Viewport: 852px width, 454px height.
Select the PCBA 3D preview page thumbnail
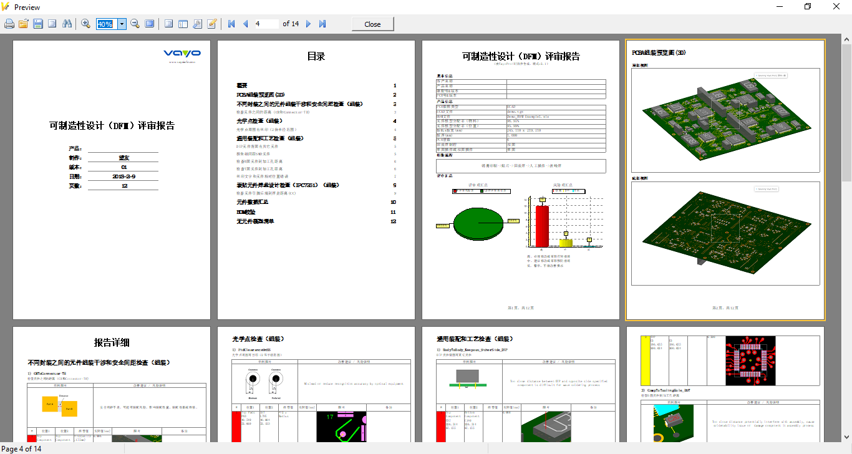point(725,180)
